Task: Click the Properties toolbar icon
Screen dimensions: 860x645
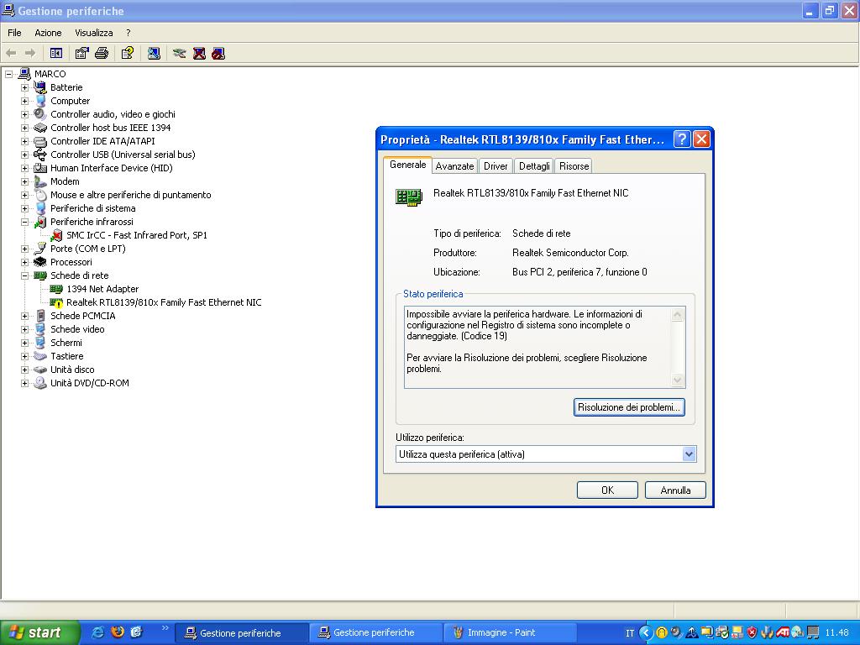Action: coord(81,53)
